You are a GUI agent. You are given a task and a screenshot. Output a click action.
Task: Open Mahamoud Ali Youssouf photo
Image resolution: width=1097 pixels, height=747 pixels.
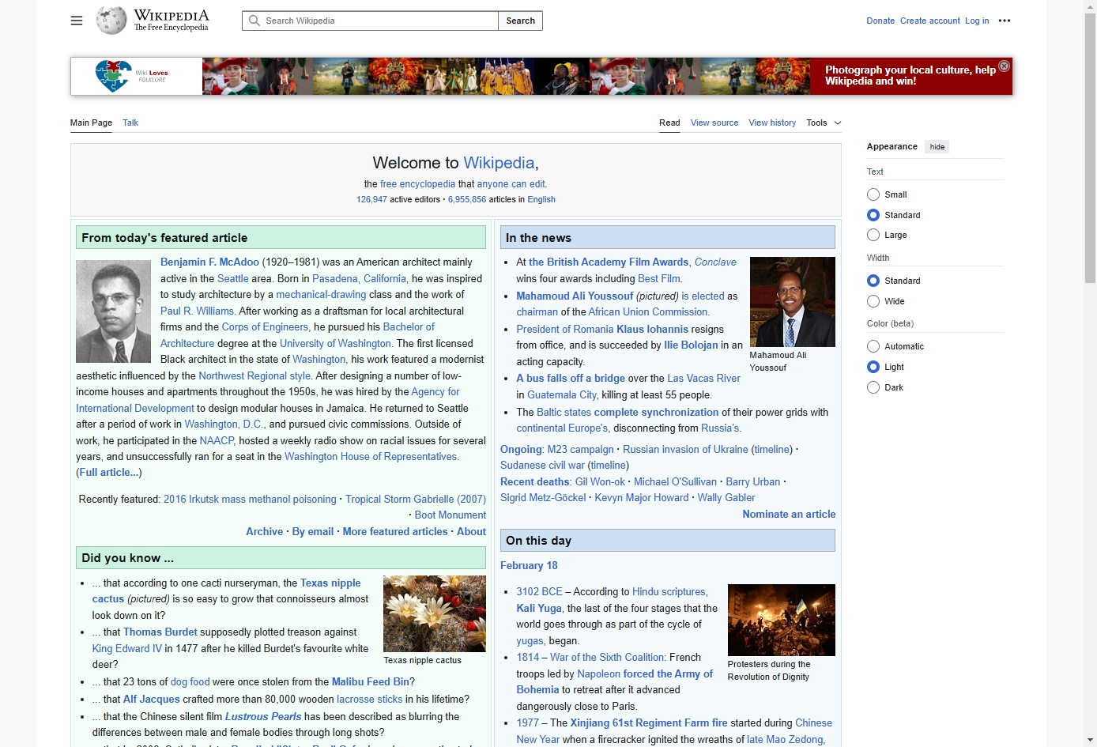point(792,302)
